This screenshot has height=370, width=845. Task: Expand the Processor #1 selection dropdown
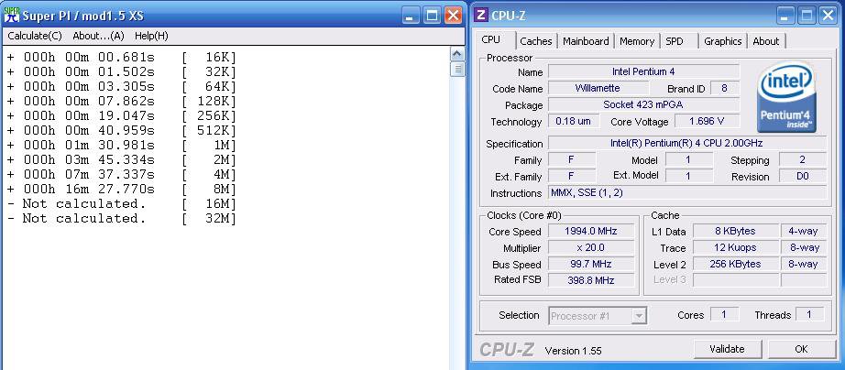pos(598,316)
